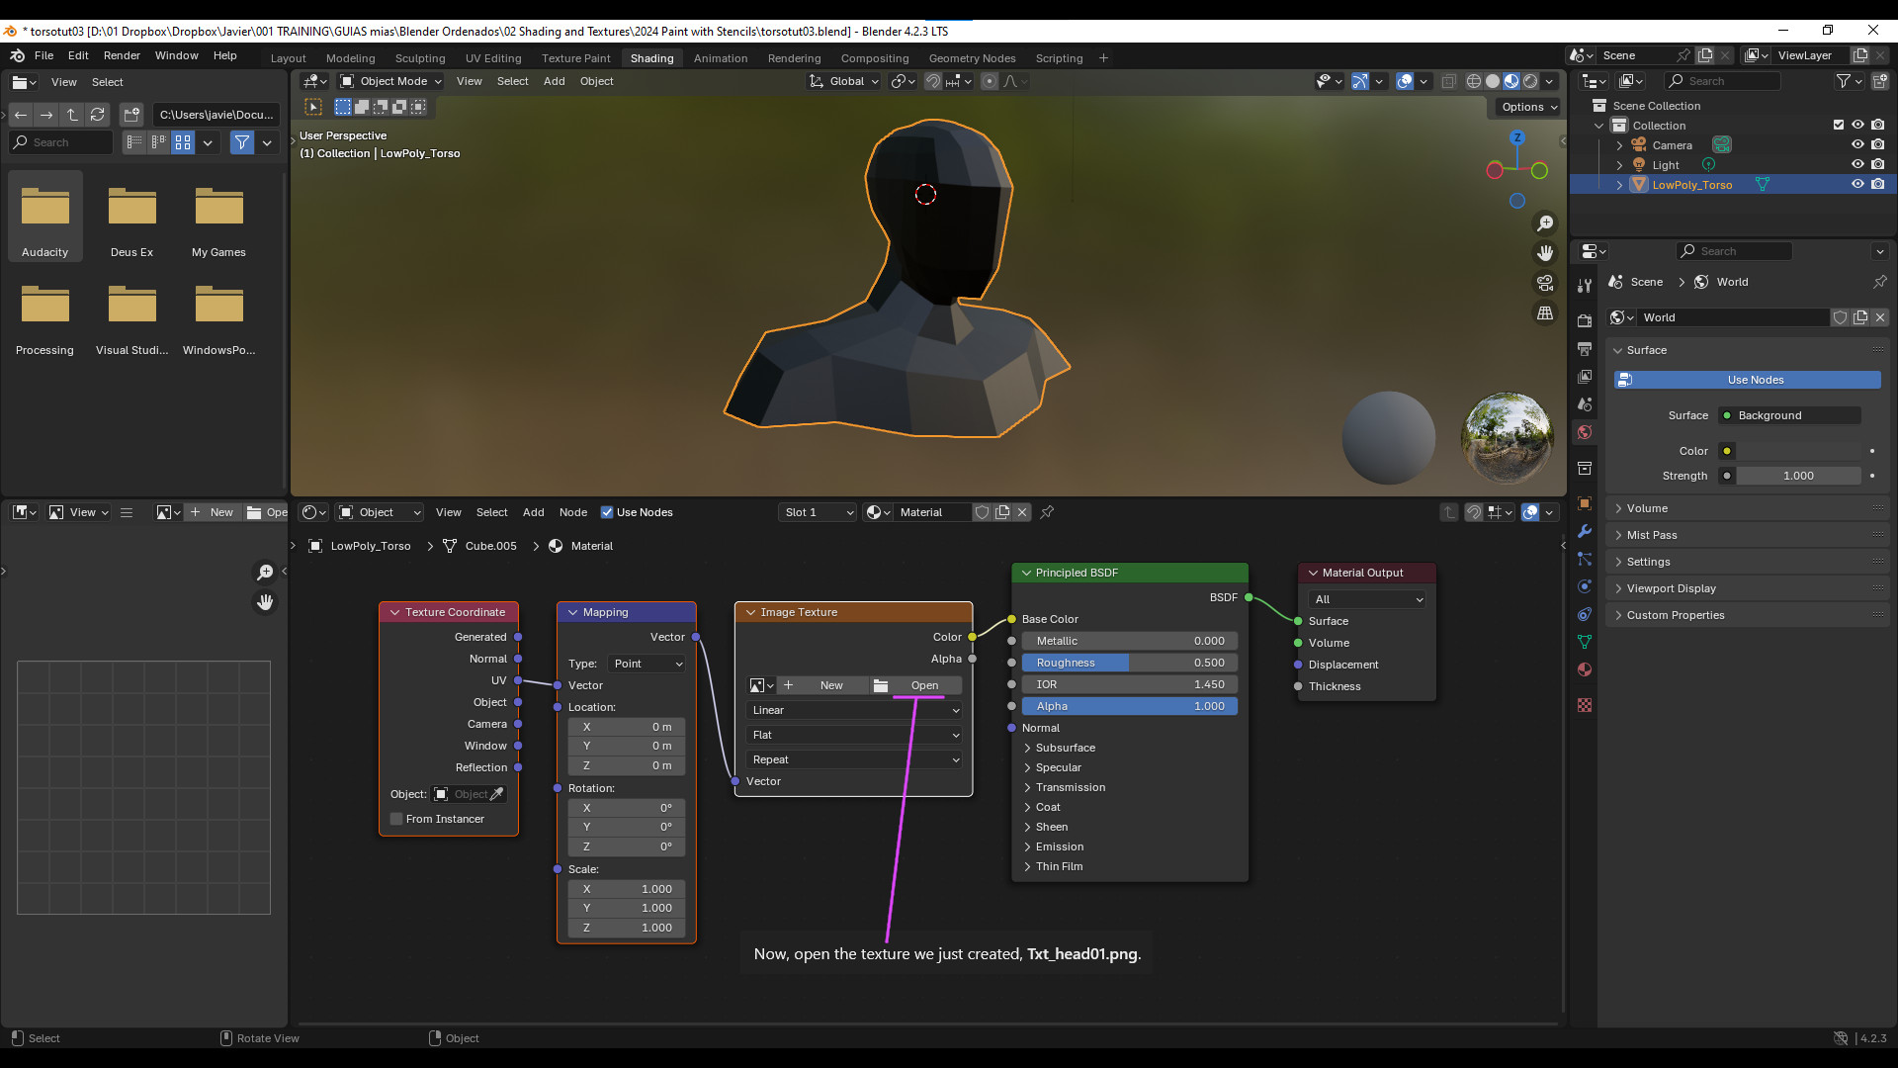Open the Particles properties tab

click(x=1585, y=558)
